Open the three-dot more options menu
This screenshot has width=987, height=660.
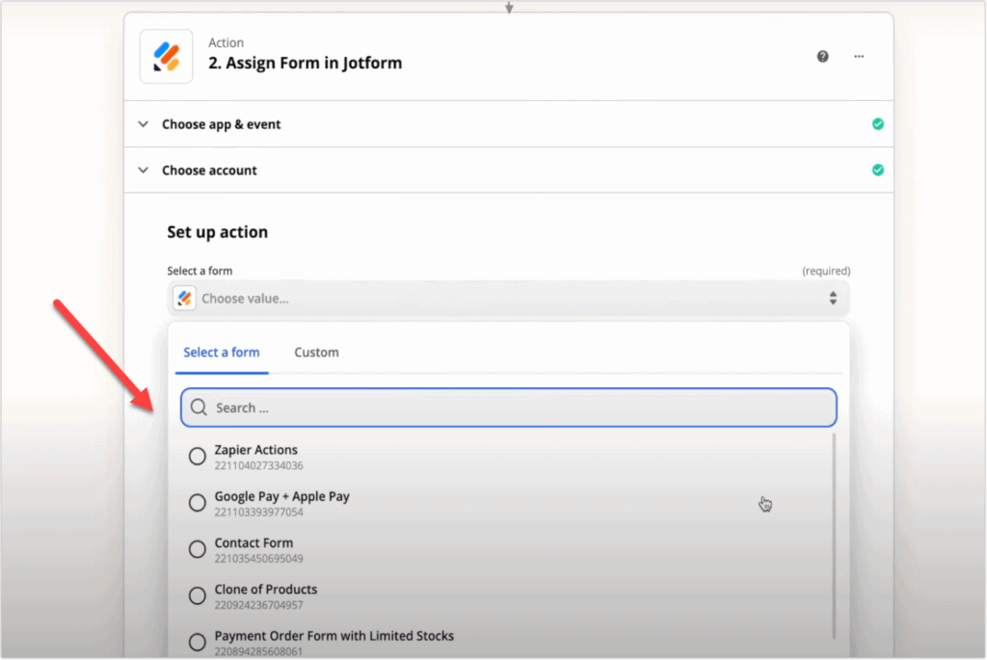coord(859,57)
